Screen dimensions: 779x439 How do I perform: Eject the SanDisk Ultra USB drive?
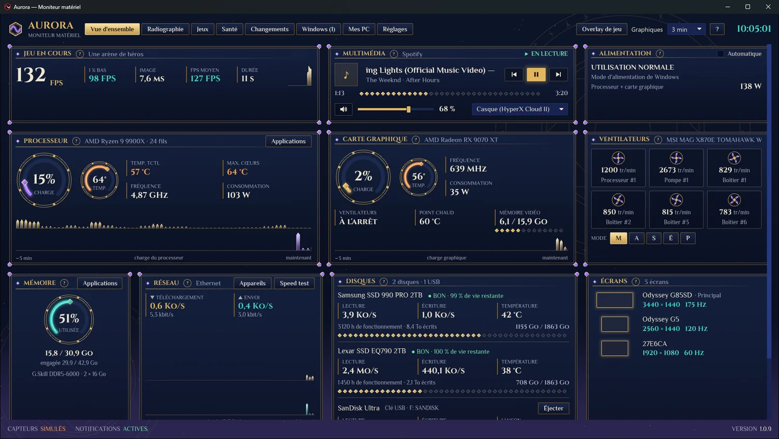tap(554, 408)
